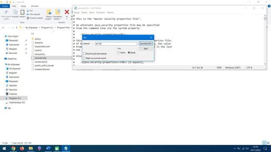
Task: Click the Aranan search text field
Action: tap(116, 44)
